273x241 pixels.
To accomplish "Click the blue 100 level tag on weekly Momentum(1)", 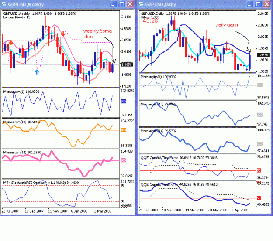I will coord(123,102).
